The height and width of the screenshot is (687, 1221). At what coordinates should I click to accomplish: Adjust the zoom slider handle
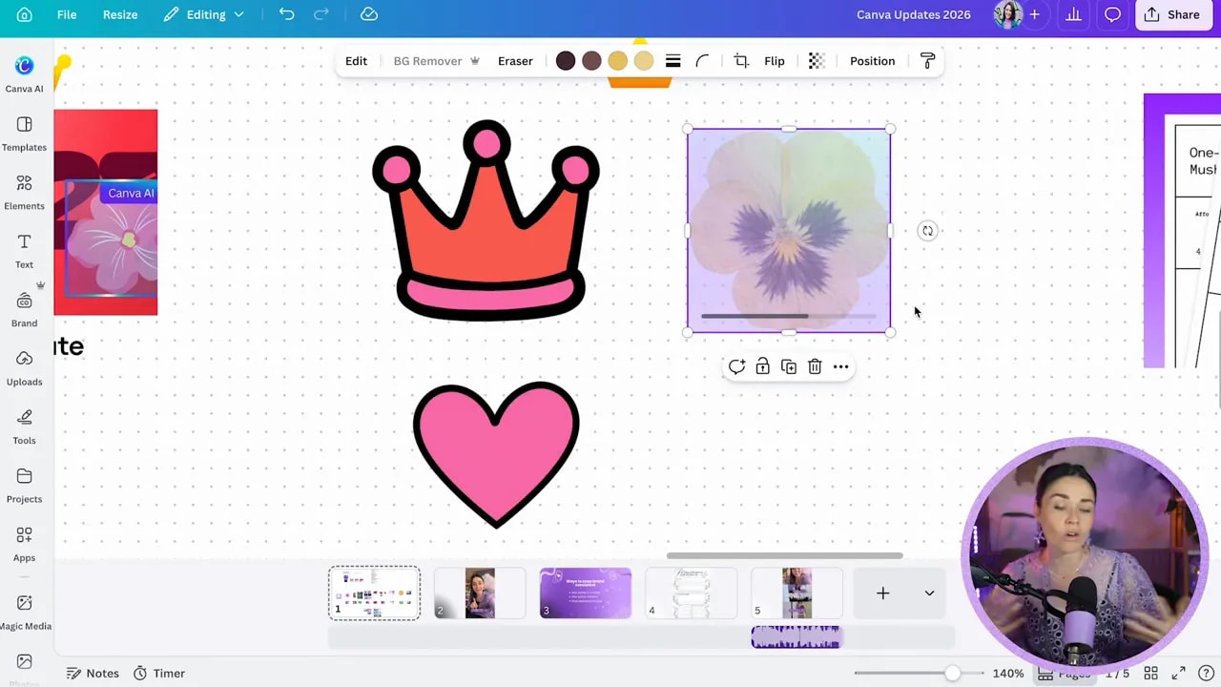[x=952, y=674]
